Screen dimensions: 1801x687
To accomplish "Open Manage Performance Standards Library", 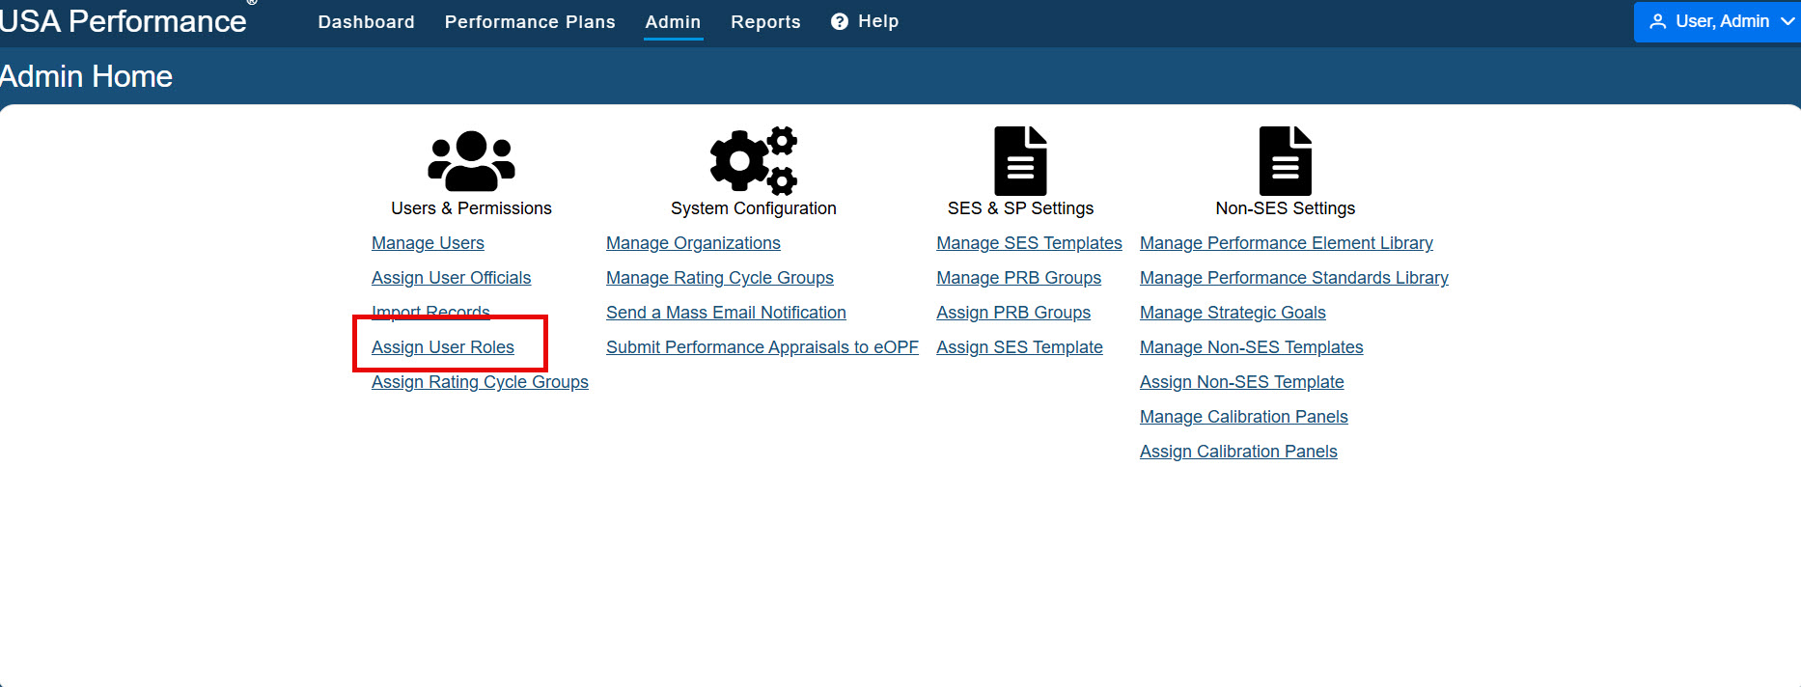I will (x=1293, y=278).
